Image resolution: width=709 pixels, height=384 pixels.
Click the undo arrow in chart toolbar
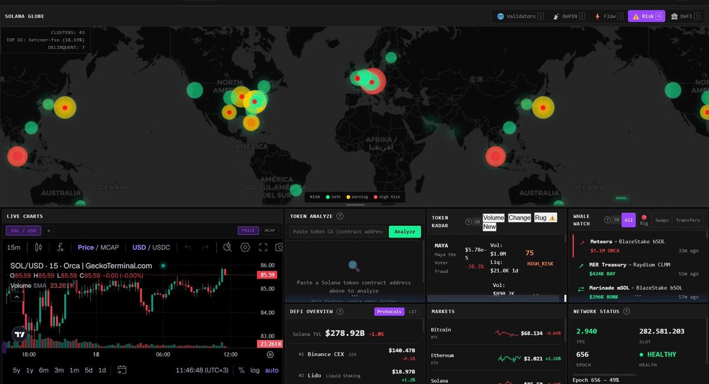[x=188, y=248]
